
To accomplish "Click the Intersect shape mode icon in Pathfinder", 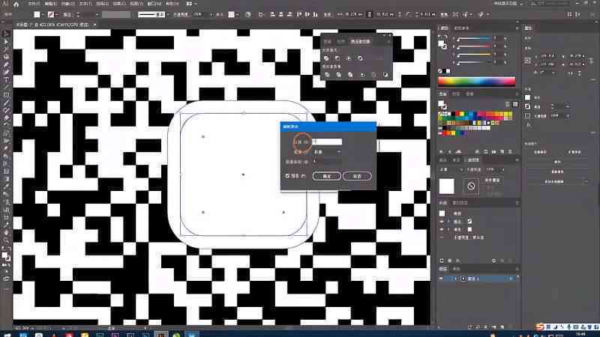I will pyautogui.click(x=349, y=58).
